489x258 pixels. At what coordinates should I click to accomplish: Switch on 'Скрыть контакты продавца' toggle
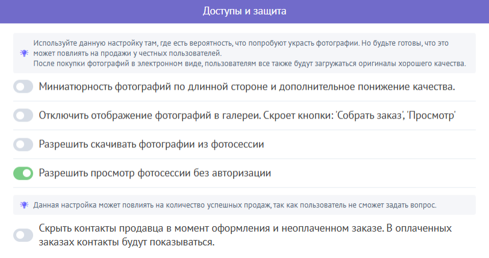pyautogui.click(x=23, y=236)
